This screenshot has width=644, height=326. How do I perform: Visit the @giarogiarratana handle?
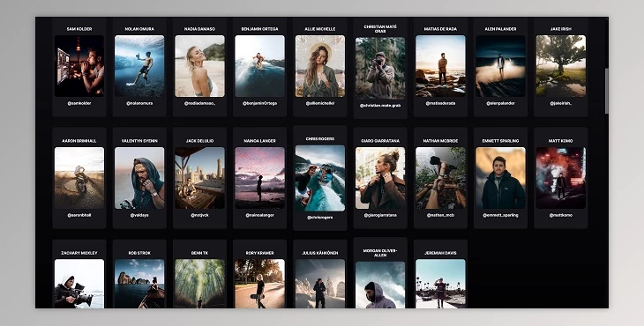[380, 215]
